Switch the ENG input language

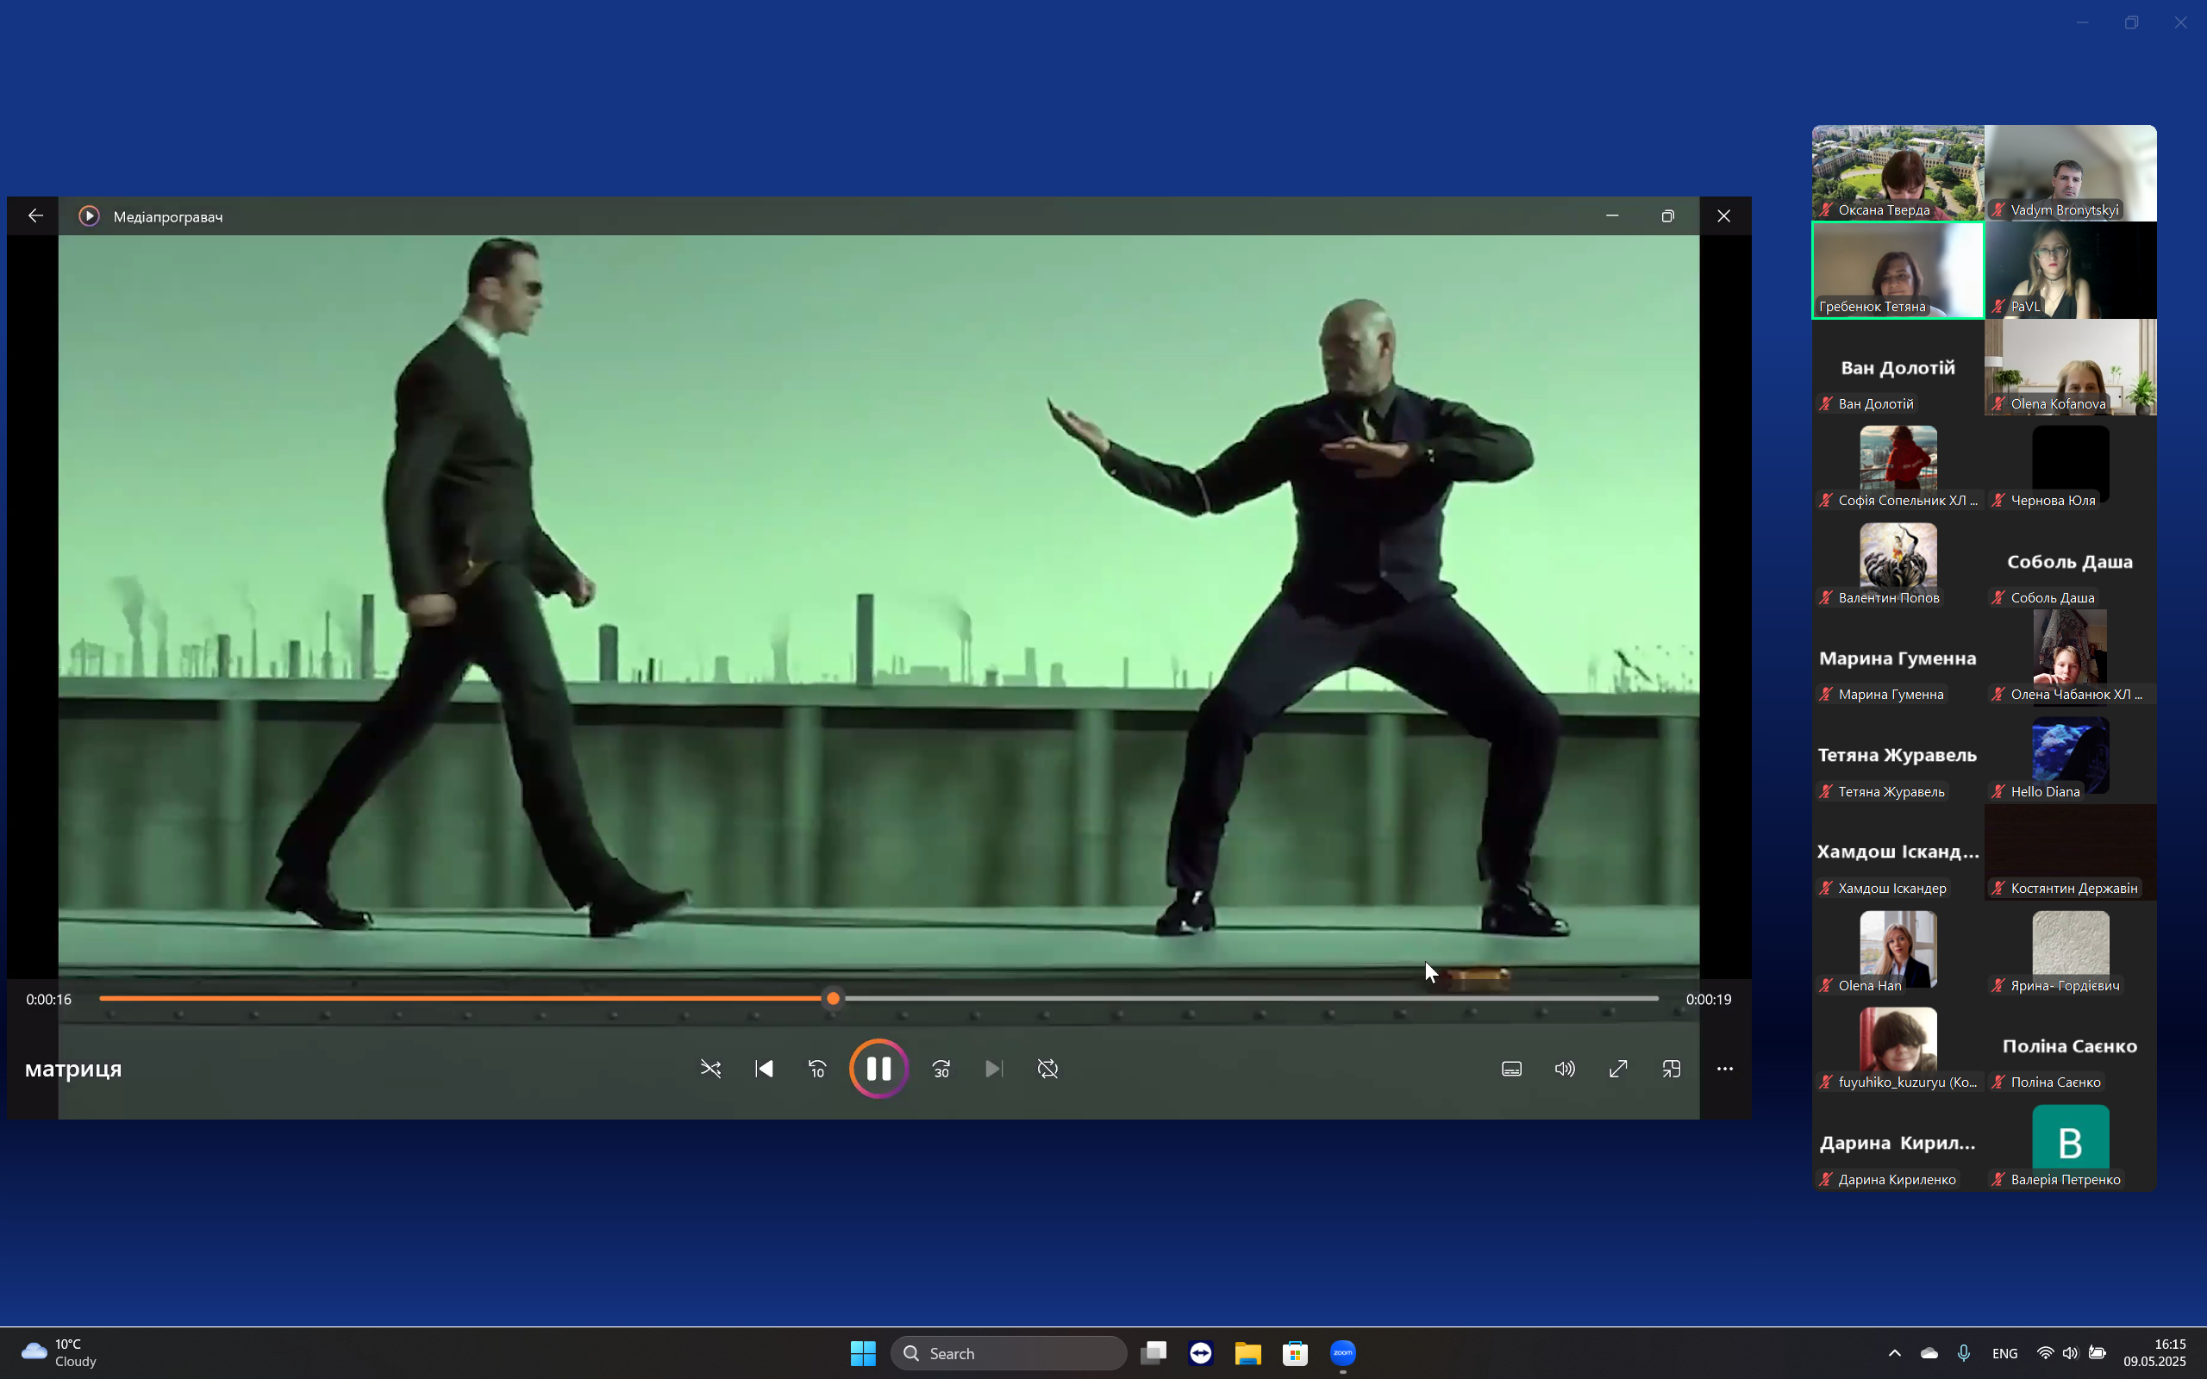[2004, 1353]
